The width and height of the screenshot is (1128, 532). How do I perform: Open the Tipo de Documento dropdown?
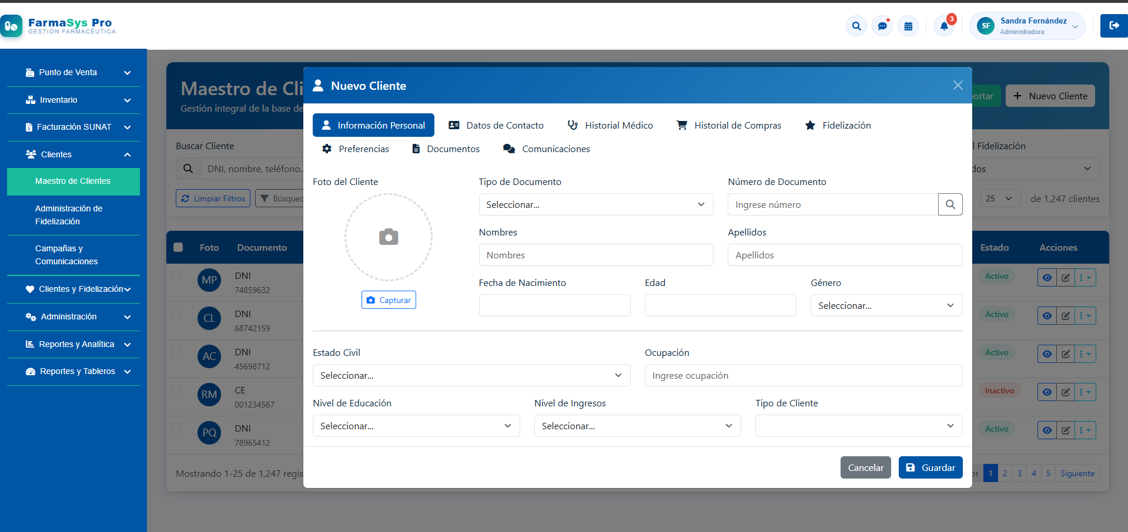pyautogui.click(x=596, y=204)
